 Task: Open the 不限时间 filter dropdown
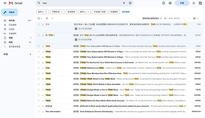pos(57,12)
